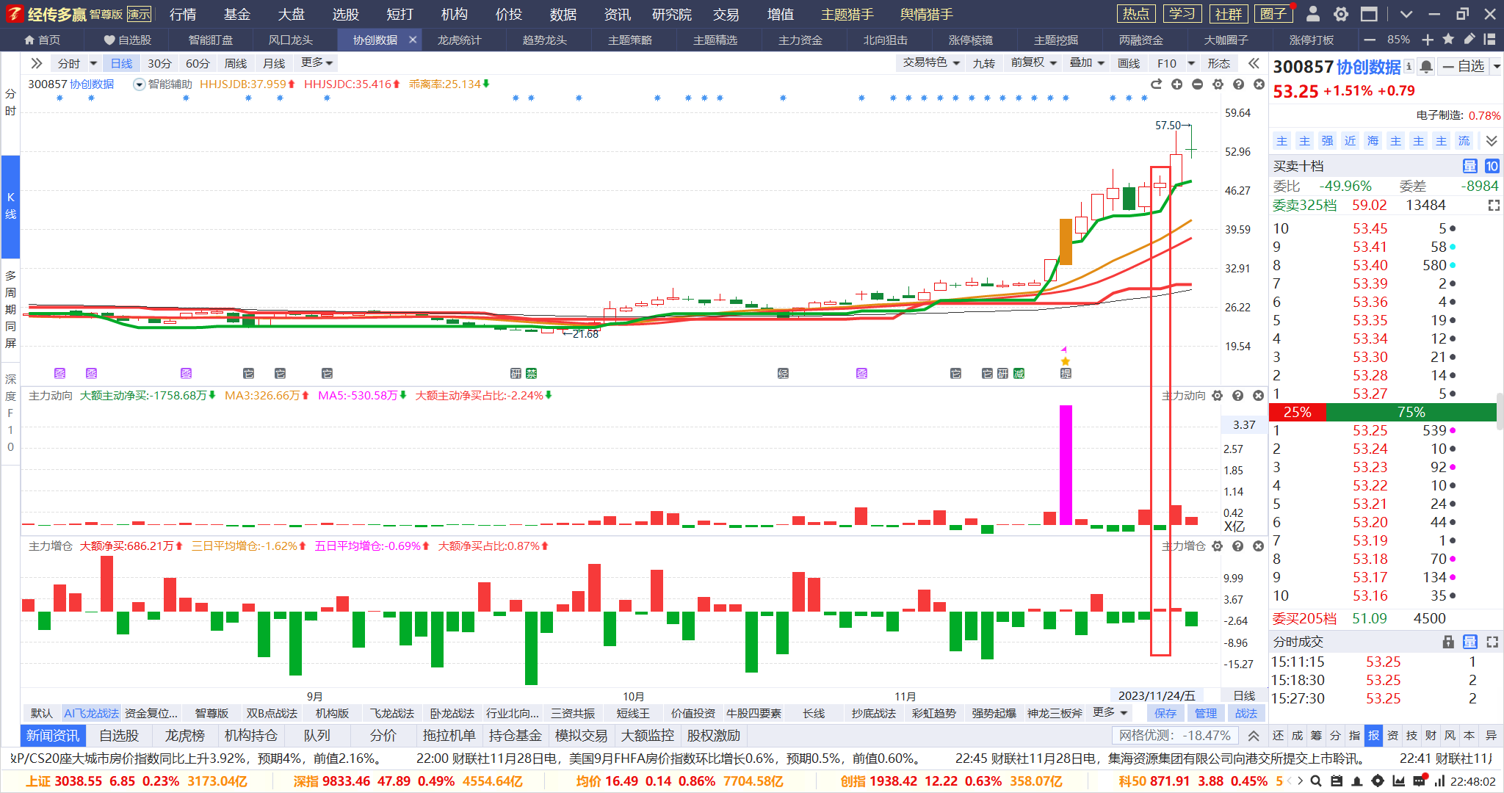Viewport: 1504px width, 793px height.
Task: Click the window layout icon in title bar
Action: point(1369,14)
